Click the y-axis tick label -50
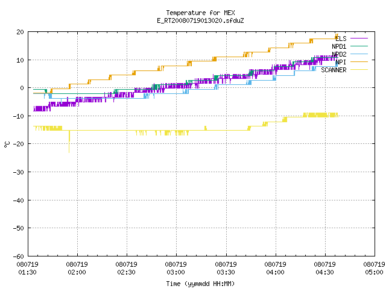 (19, 228)
